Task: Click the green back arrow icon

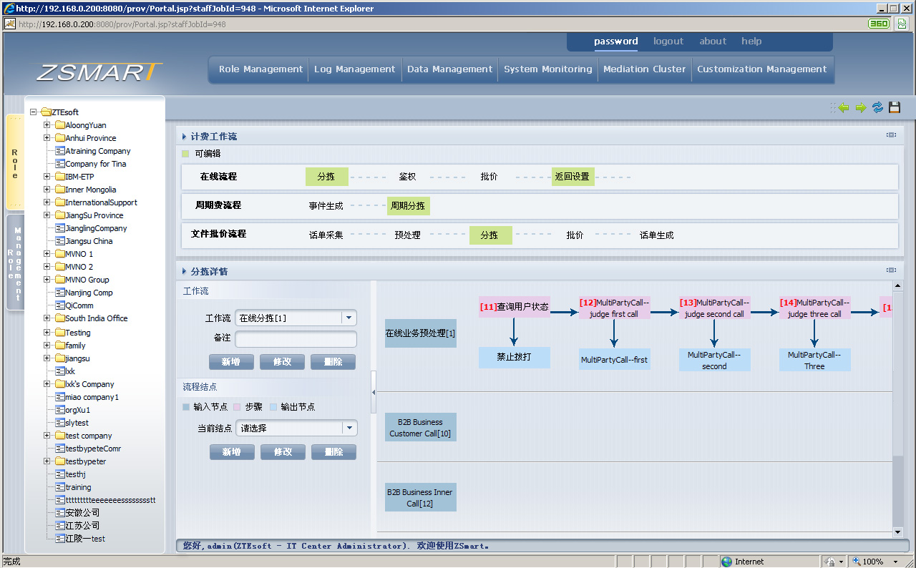Action: 844,107
